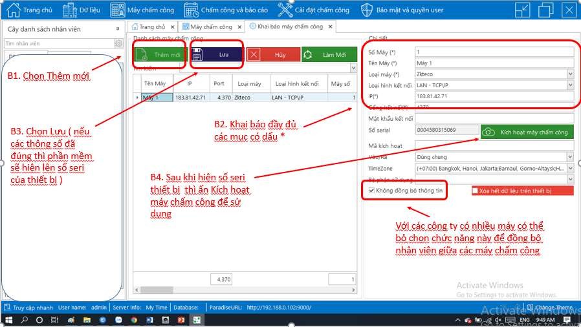Click the Lưu floppy disk save icon
Screen dimensions: 581x327
click(200, 55)
